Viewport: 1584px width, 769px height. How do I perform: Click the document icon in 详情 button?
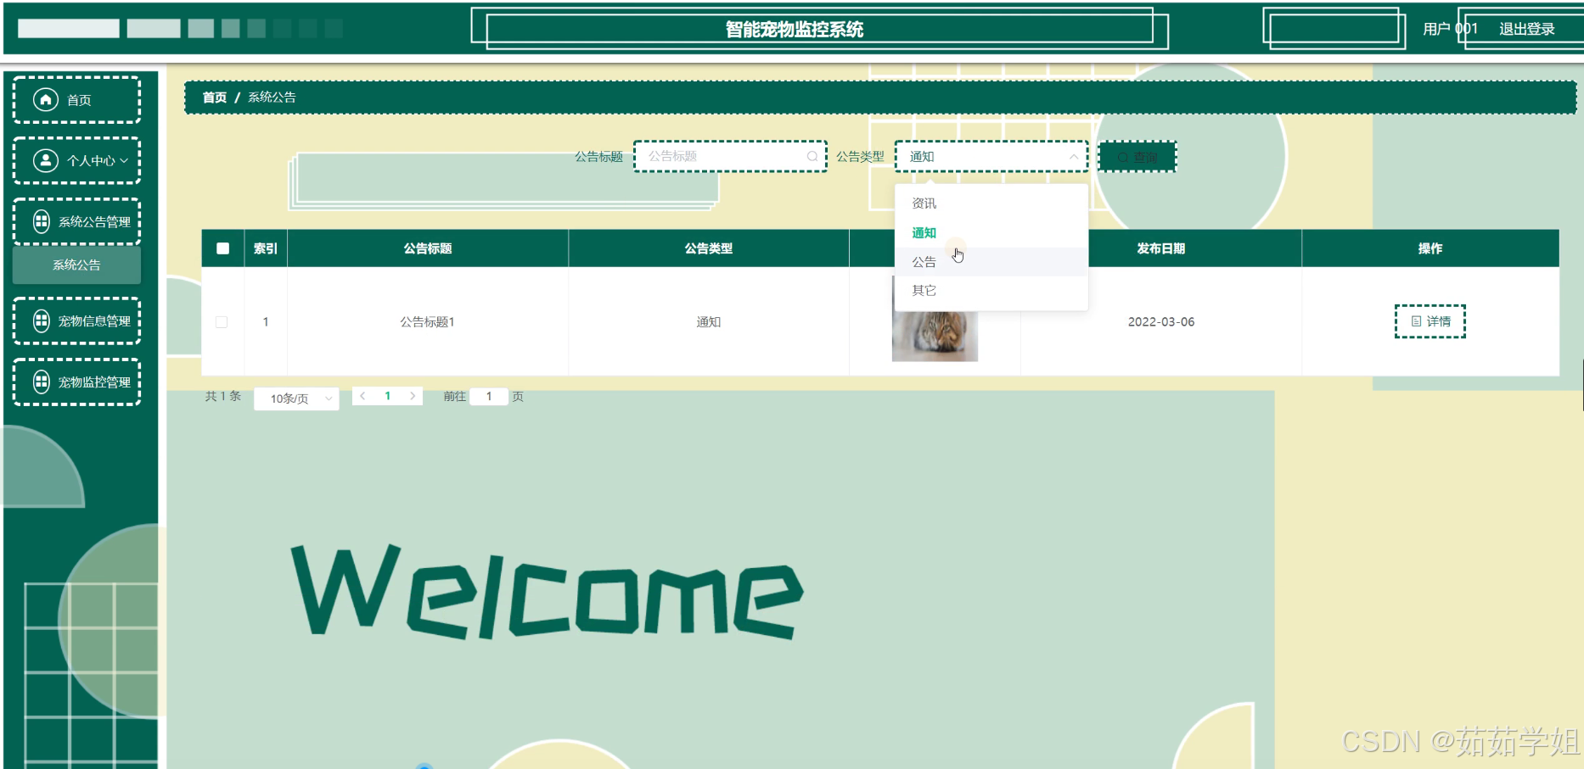(1416, 321)
